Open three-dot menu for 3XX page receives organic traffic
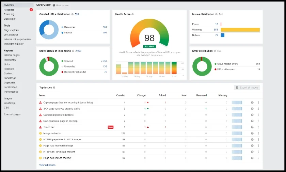Screen dimensions: 286x172 pos(258,109)
